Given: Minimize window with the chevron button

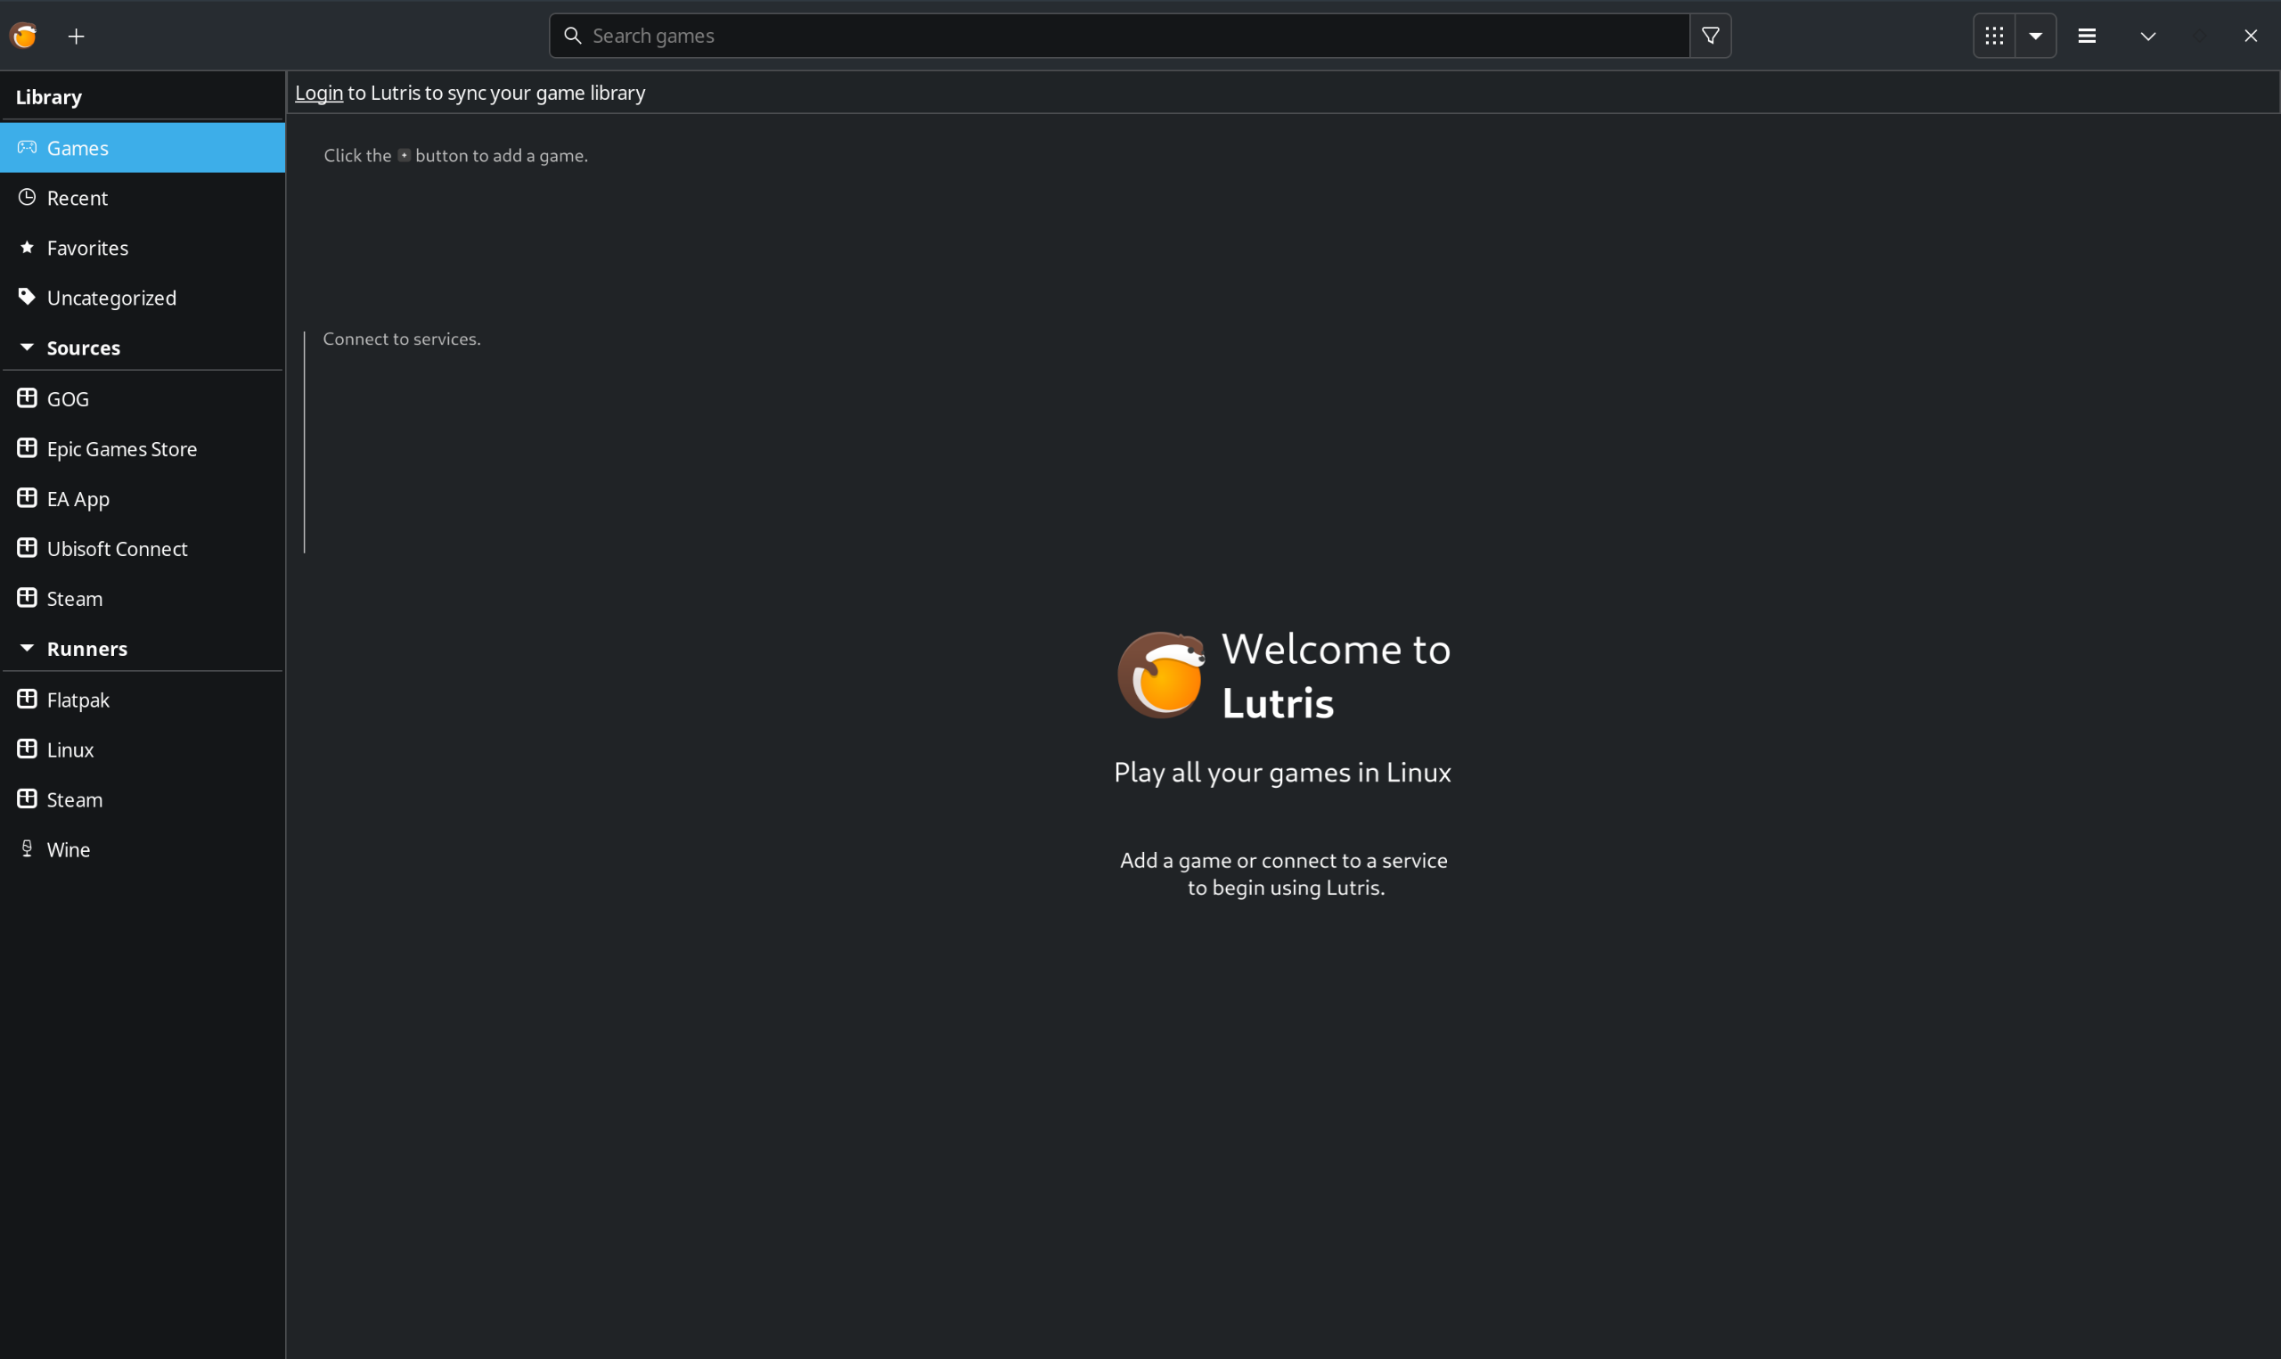Looking at the screenshot, I should [2148, 36].
